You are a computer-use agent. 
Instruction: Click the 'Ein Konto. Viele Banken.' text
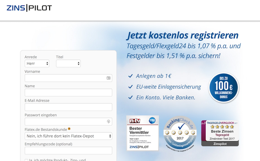(x=166, y=97)
